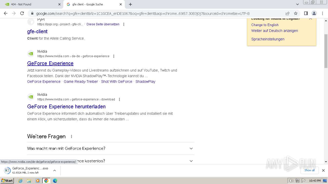Close the downloads bar
The width and height of the screenshot is (328, 184).
click(323, 170)
